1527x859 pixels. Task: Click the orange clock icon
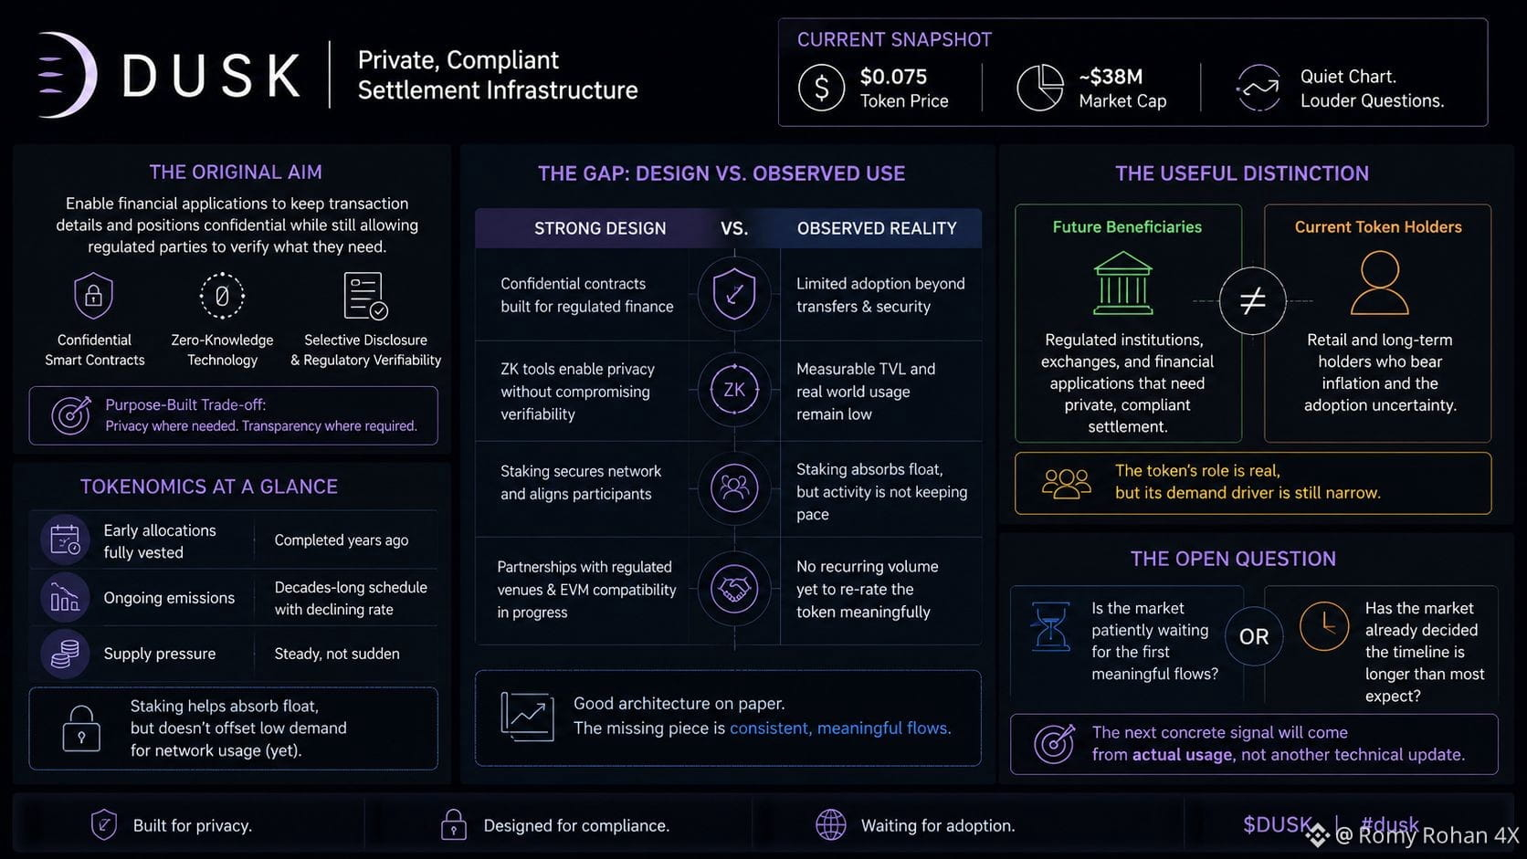pyautogui.click(x=1324, y=626)
